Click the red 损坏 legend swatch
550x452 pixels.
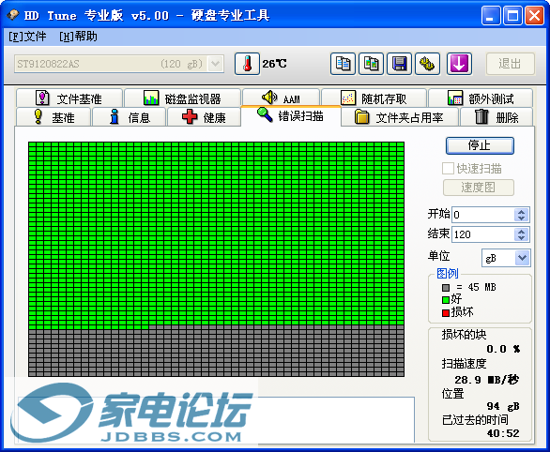coord(446,313)
